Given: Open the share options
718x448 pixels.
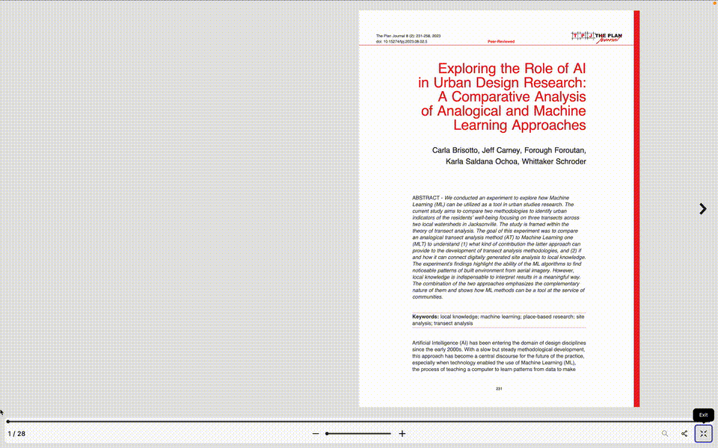Looking at the screenshot, I should (x=684, y=433).
